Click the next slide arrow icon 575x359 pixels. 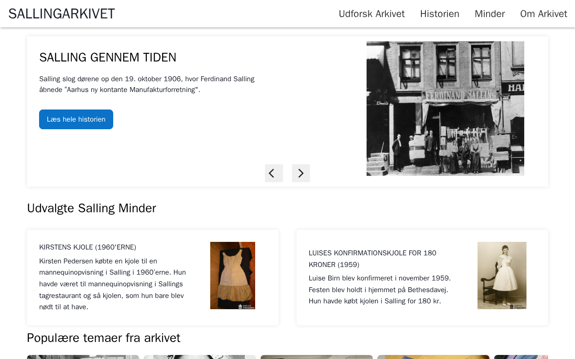(x=301, y=173)
